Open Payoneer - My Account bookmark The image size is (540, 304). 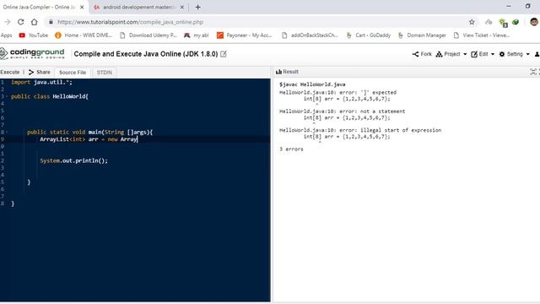click(244, 35)
